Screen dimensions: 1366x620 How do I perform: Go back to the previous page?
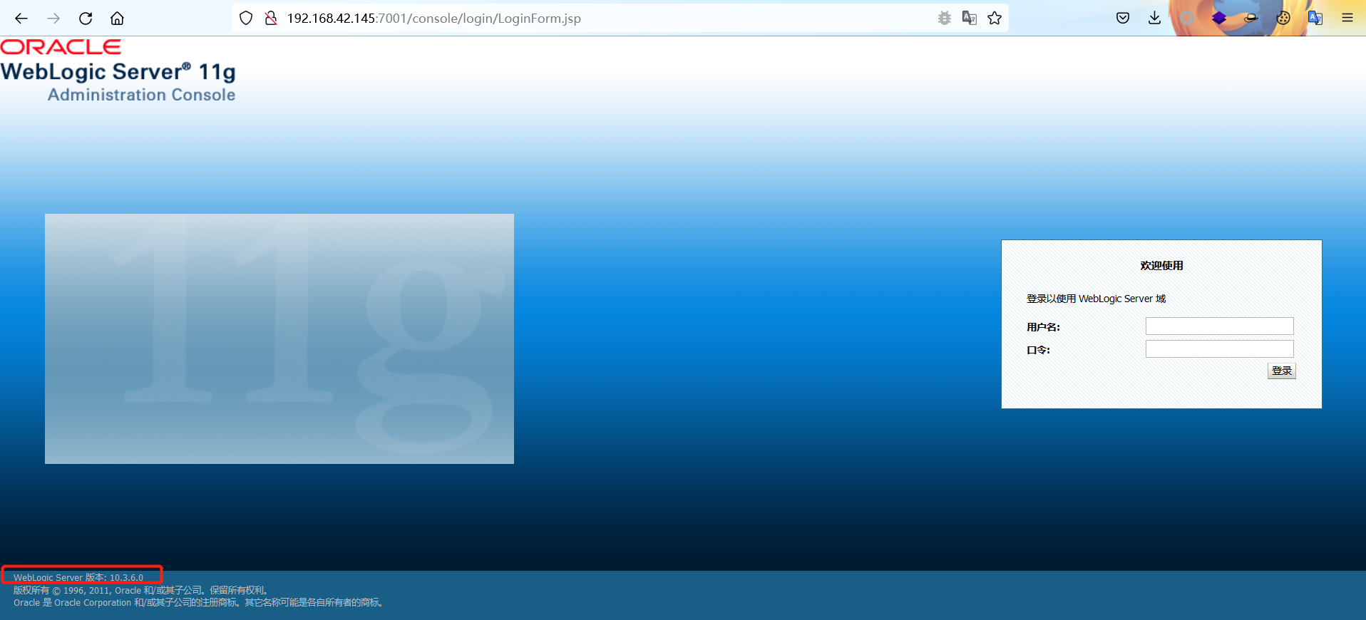point(21,19)
